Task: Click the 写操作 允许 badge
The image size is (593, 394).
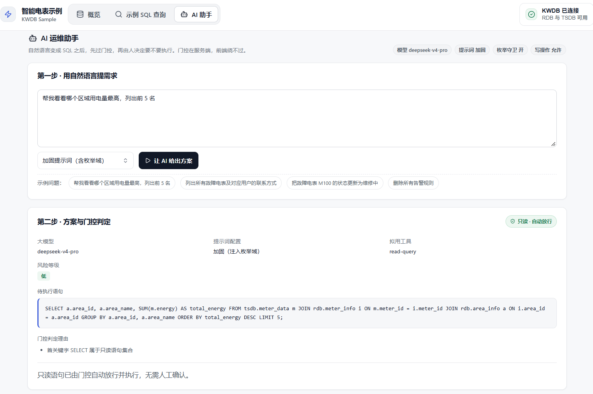Action: coord(548,50)
